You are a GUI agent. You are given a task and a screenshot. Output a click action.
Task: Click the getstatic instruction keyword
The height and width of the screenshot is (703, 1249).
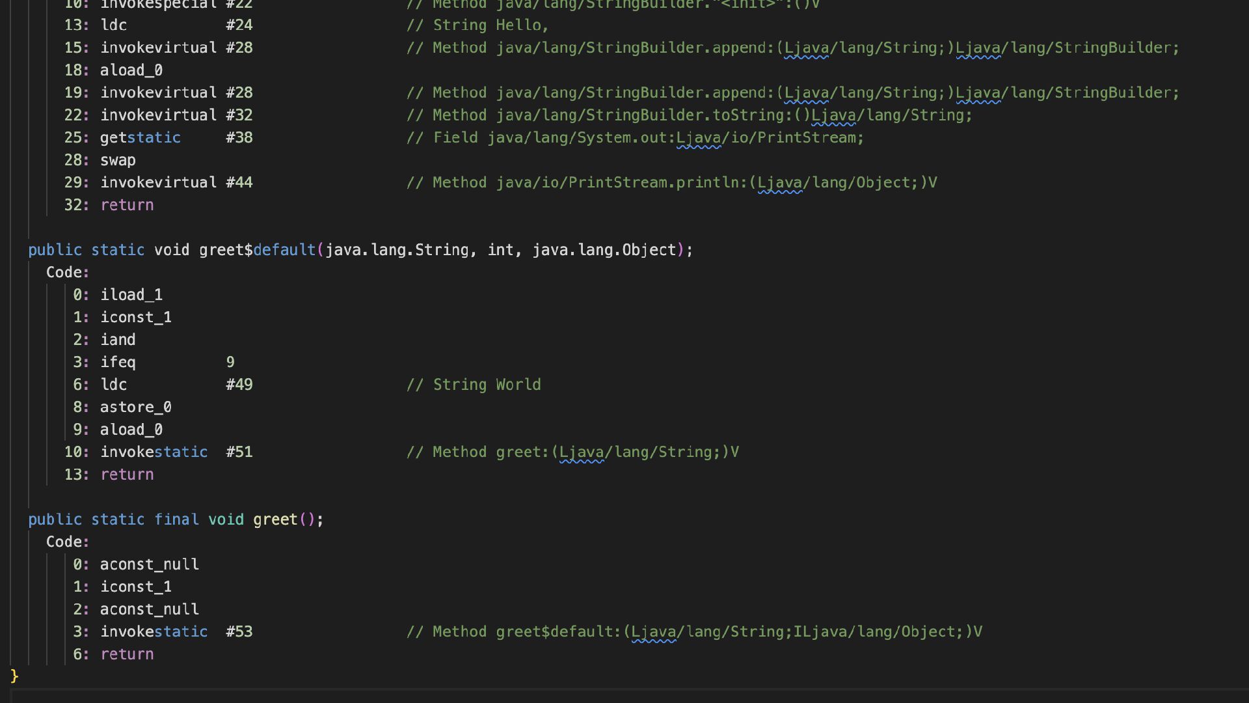click(x=140, y=138)
